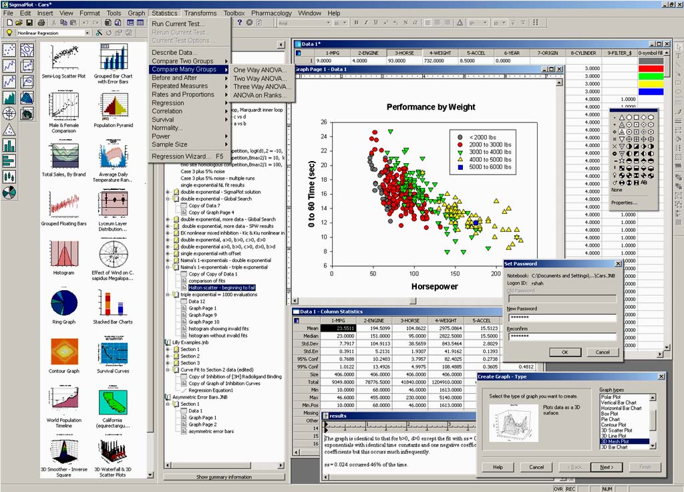Image resolution: width=684 pixels, height=492 pixels.
Task: Choose One Way ANOVA from the submenu
Action: click(x=260, y=70)
